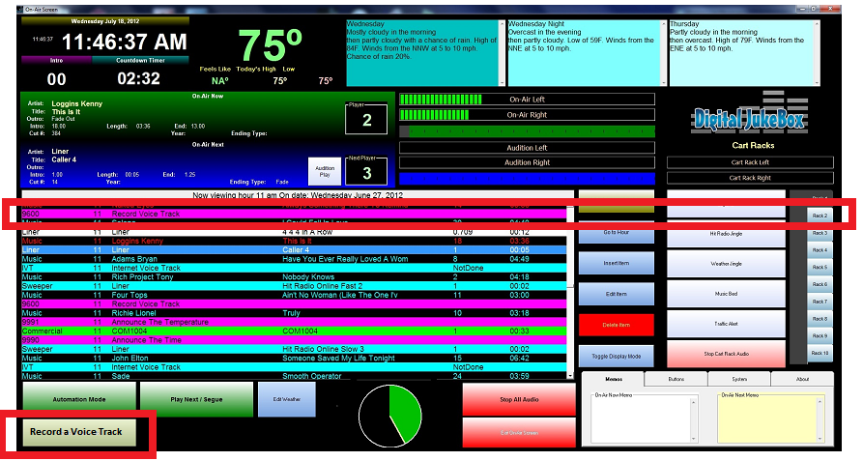Click the Insert Item button
Screen dimensions: 863x461
pyautogui.click(x=616, y=263)
